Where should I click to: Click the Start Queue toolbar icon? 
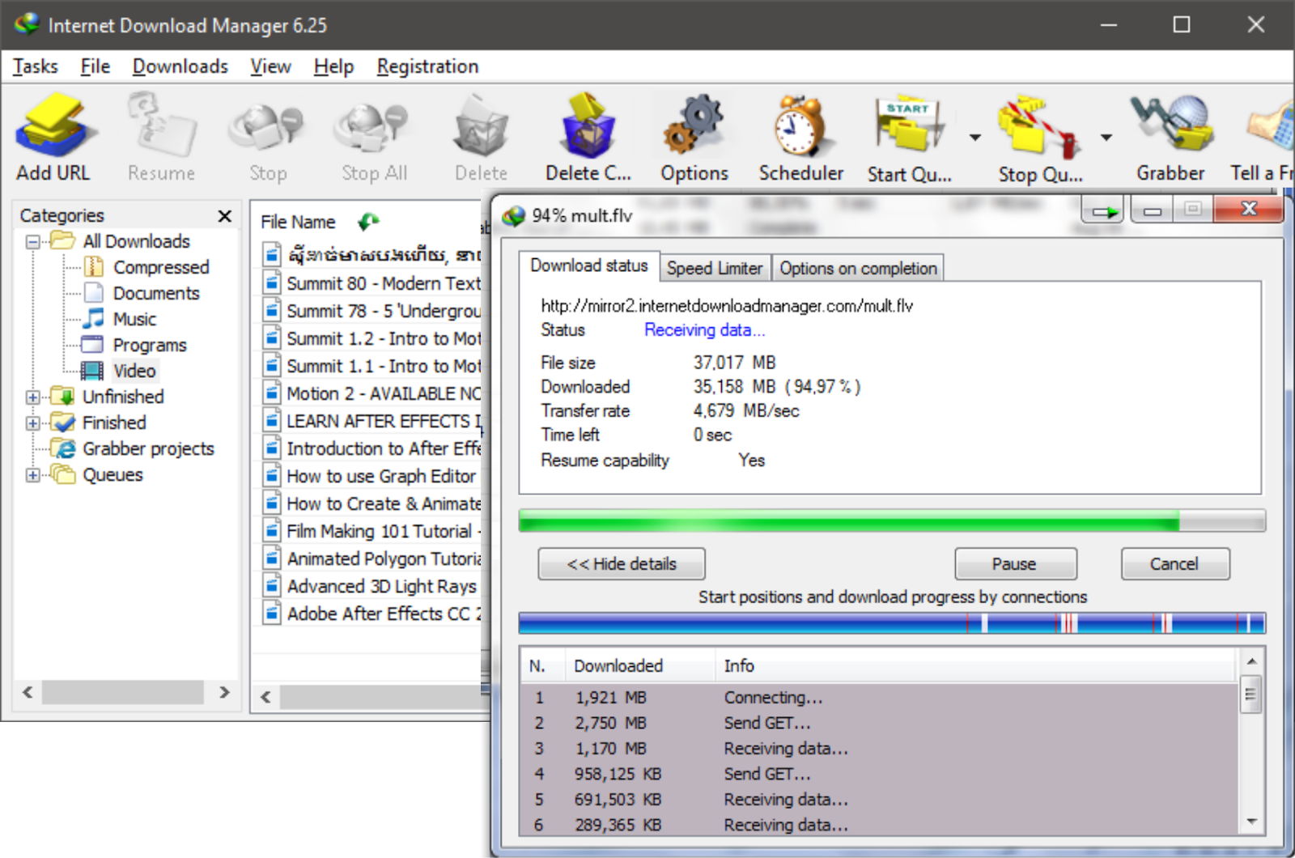coord(909,125)
